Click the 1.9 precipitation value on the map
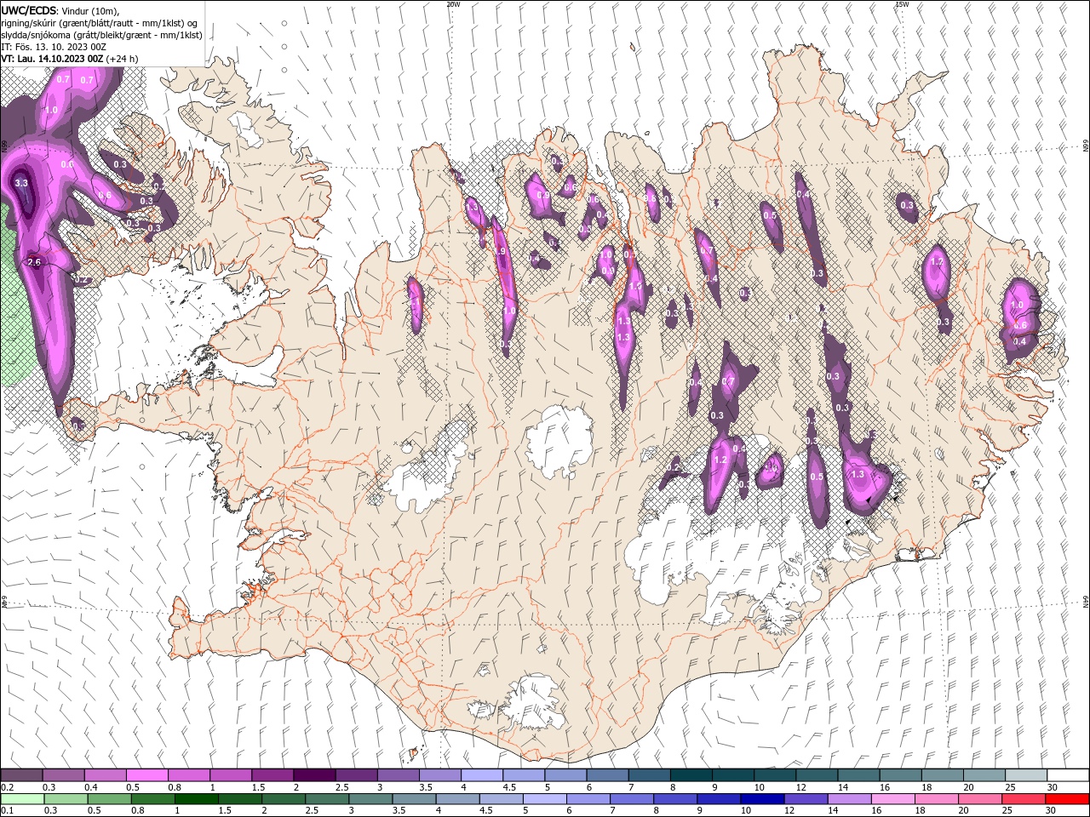Screen dimensions: 1090x817 click(501, 252)
